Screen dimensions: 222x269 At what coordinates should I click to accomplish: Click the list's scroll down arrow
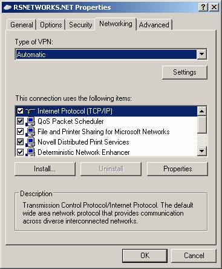[x=202, y=151]
